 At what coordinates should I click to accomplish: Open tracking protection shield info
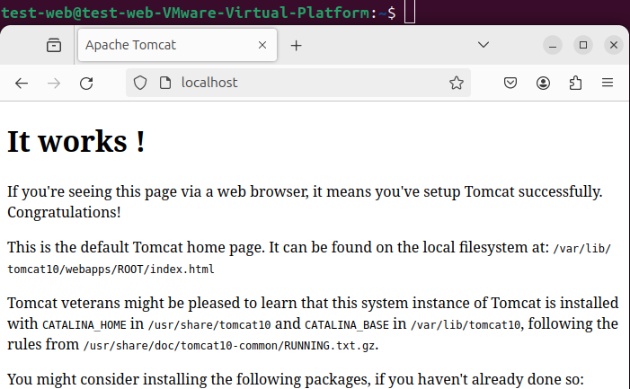pos(140,83)
